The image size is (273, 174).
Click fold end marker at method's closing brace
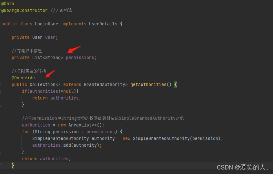point(1,165)
